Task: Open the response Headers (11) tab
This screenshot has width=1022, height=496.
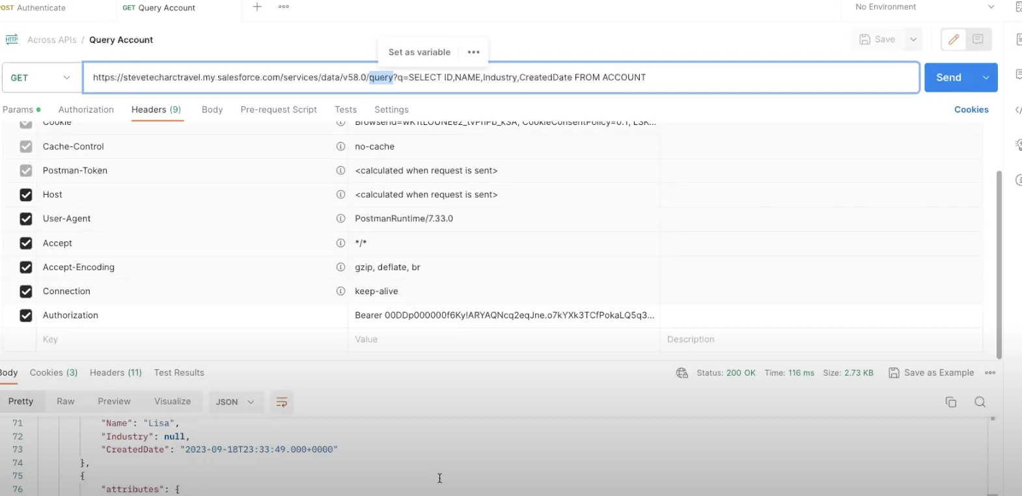Action: (x=116, y=373)
